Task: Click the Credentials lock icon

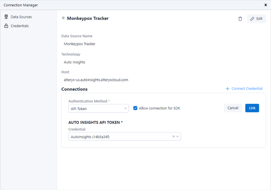Action: 6,26
